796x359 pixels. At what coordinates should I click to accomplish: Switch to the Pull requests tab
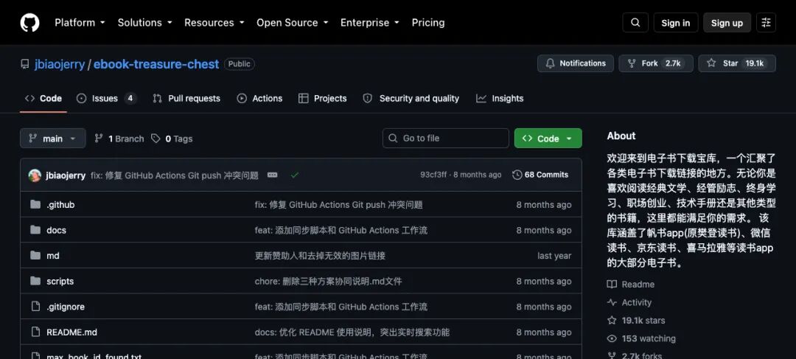[186, 99]
